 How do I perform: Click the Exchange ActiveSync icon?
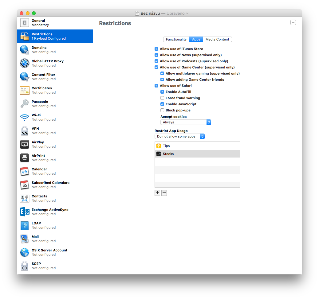tap(24, 212)
